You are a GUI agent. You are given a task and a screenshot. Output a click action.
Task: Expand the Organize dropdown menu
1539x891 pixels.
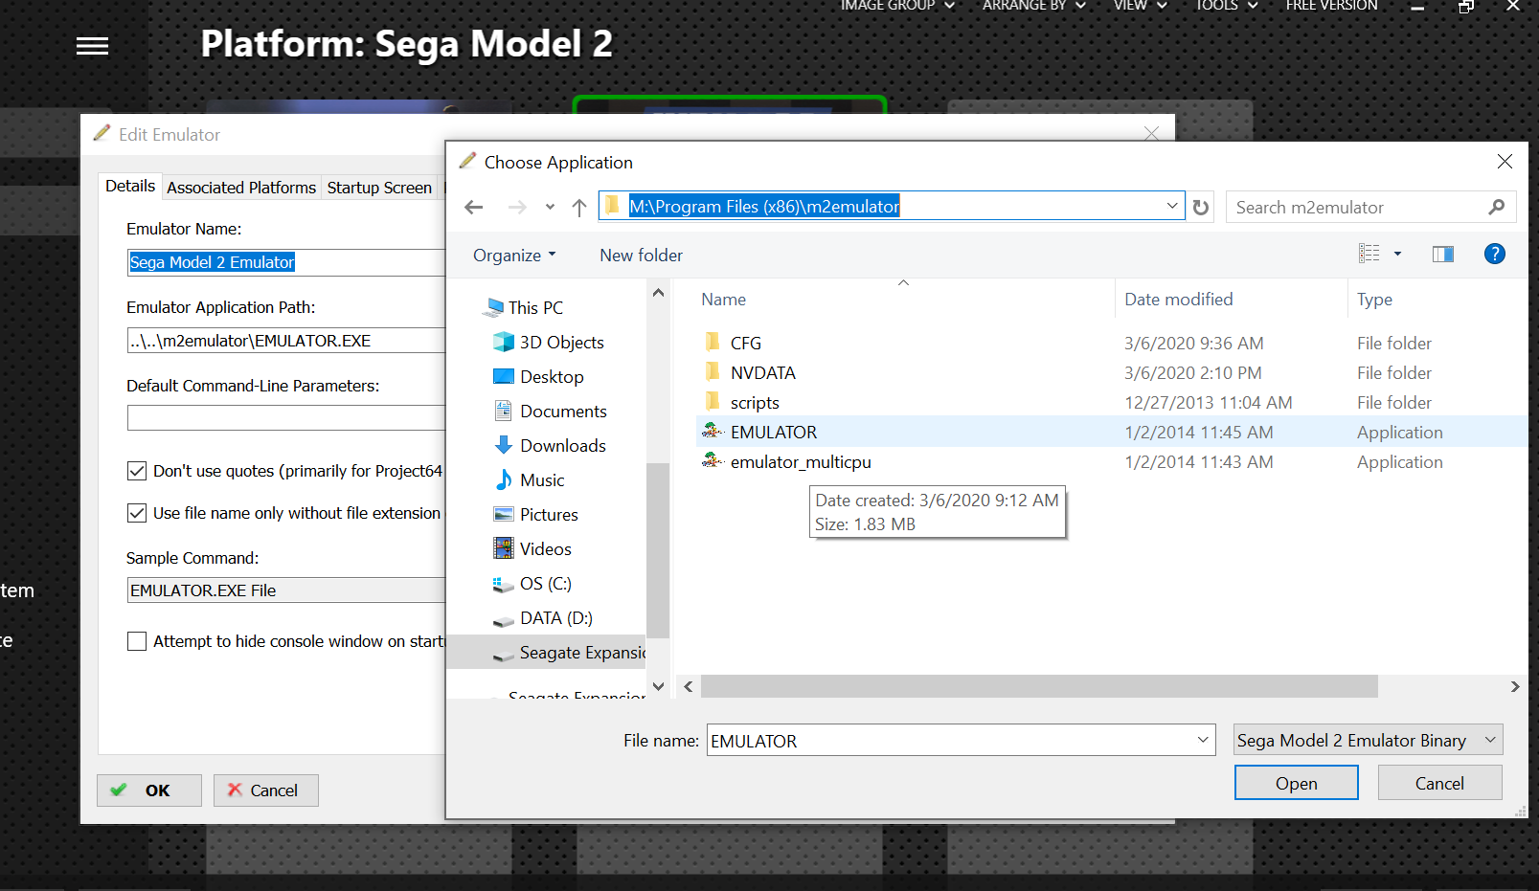[x=514, y=256]
